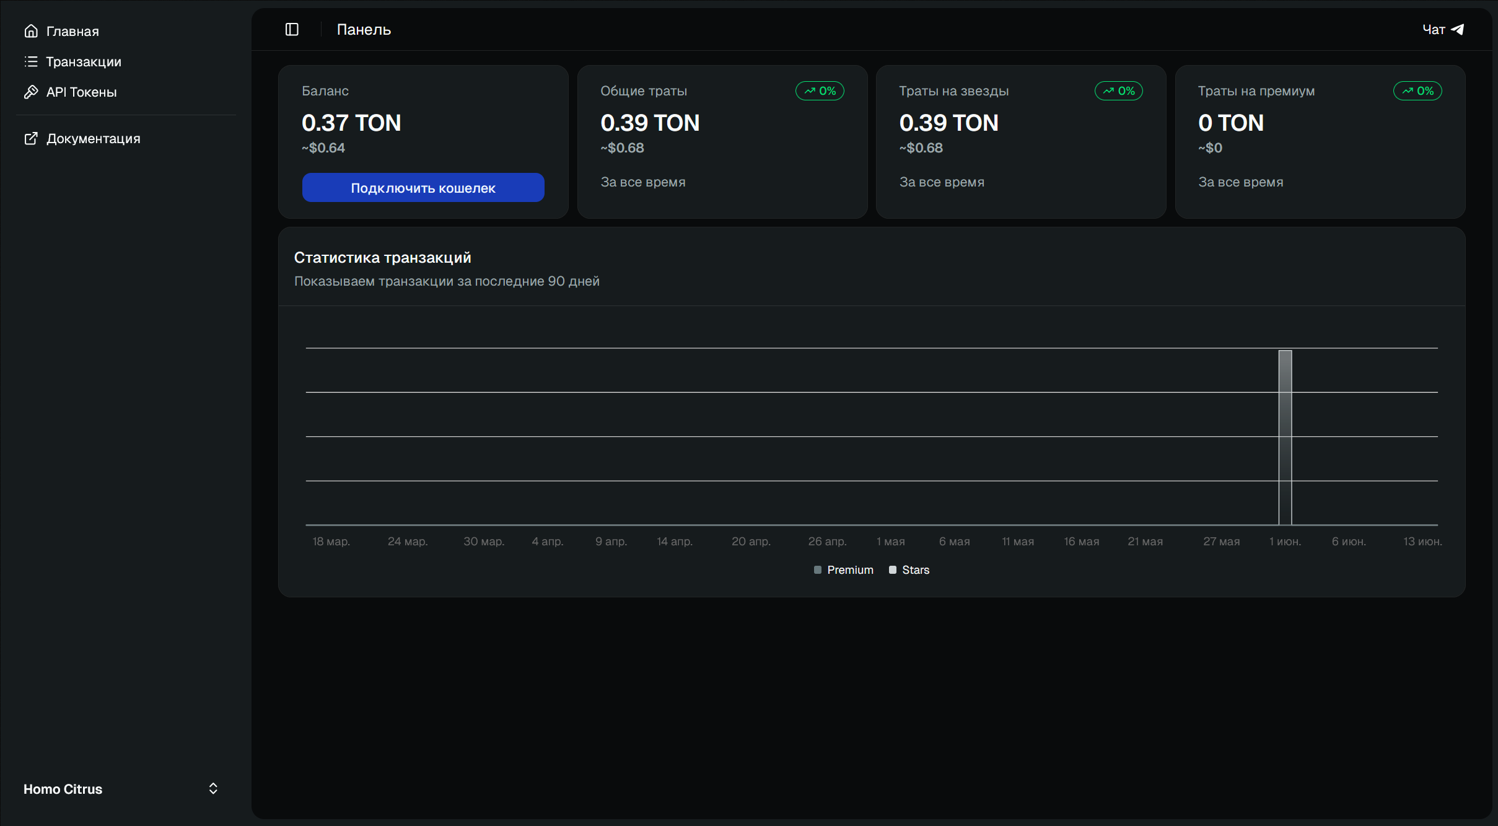This screenshot has height=826, width=1498.
Task: Click the Подключить кошелек button
Action: click(423, 188)
